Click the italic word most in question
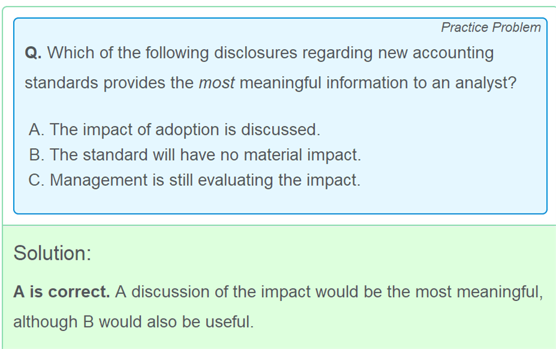Viewport: 556px width, 349px height. (x=216, y=83)
